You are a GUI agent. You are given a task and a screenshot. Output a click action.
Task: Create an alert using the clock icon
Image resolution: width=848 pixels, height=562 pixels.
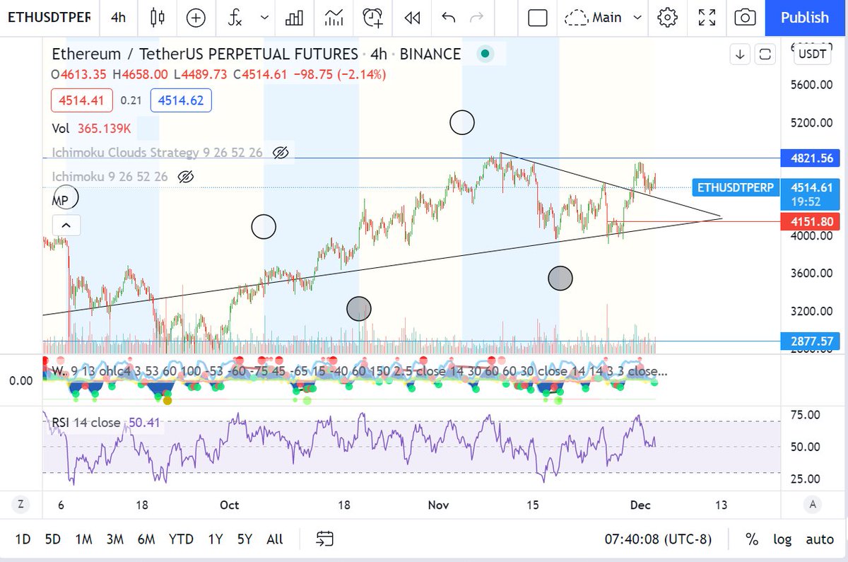point(372,18)
